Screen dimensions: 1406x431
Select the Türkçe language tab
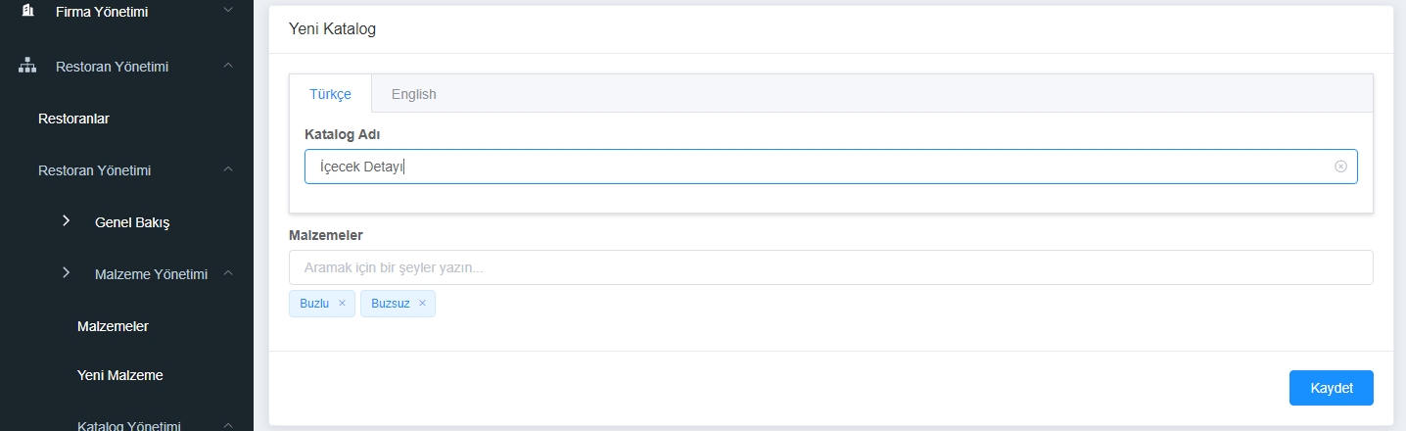point(330,94)
